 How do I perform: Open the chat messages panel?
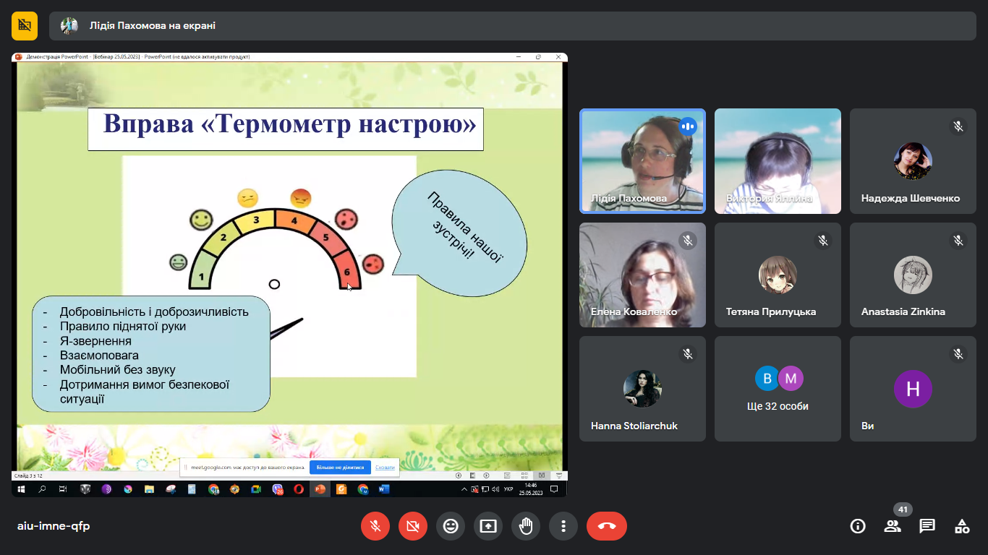pos(927,526)
